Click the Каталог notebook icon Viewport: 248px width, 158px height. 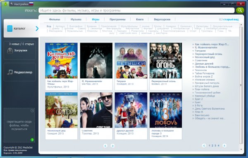click(x=10, y=28)
